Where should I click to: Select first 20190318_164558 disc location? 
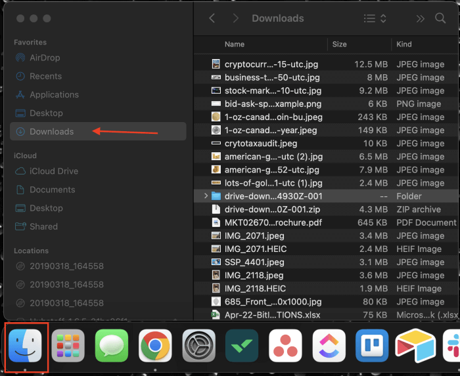98,266
